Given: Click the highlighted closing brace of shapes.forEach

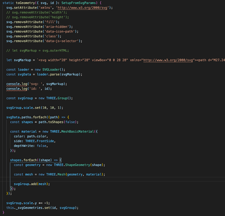Looking at the screenshot, I should (11, 188).
